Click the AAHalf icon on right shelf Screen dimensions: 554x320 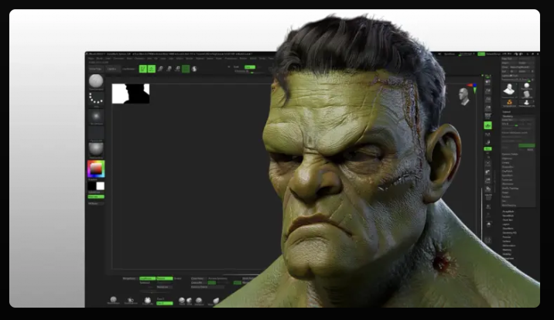click(x=488, y=116)
